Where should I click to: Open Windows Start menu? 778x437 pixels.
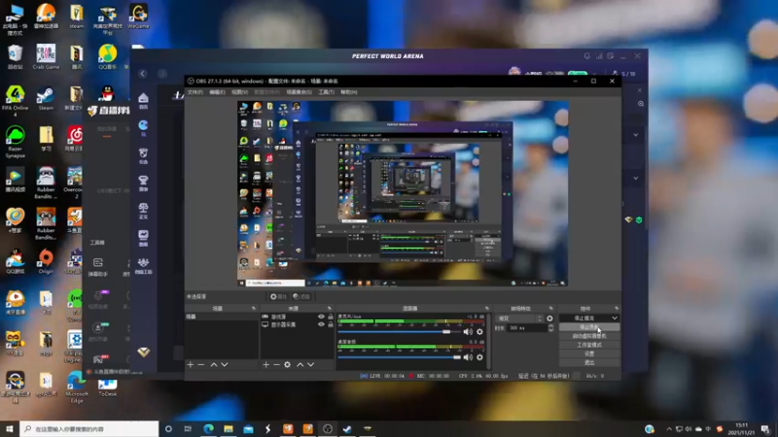click(x=10, y=429)
